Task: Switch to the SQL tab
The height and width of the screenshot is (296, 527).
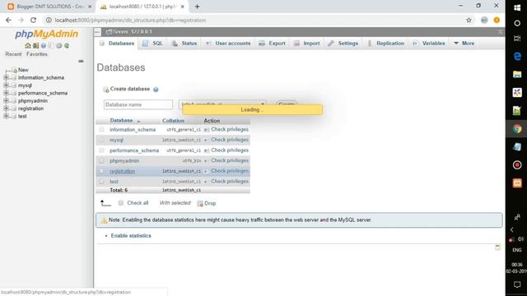Action: (x=152, y=44)
